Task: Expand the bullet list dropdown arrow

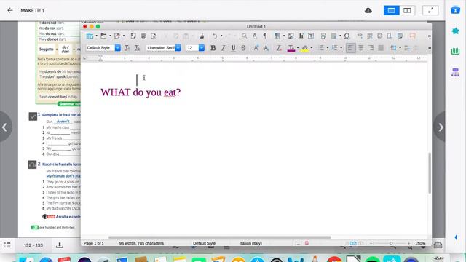Action: (328, 48)
